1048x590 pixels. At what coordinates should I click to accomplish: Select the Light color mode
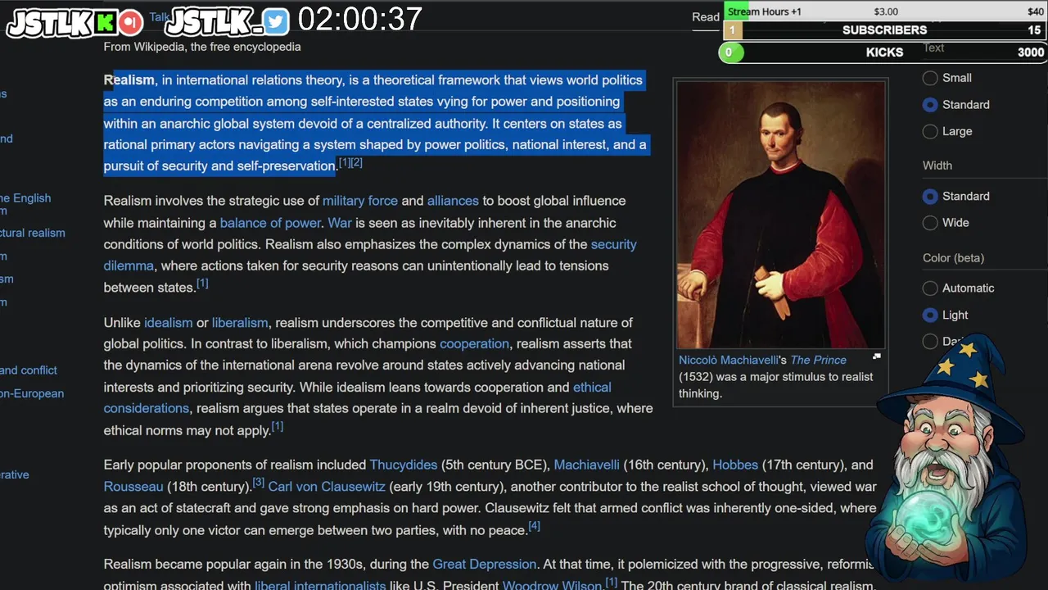930,315
